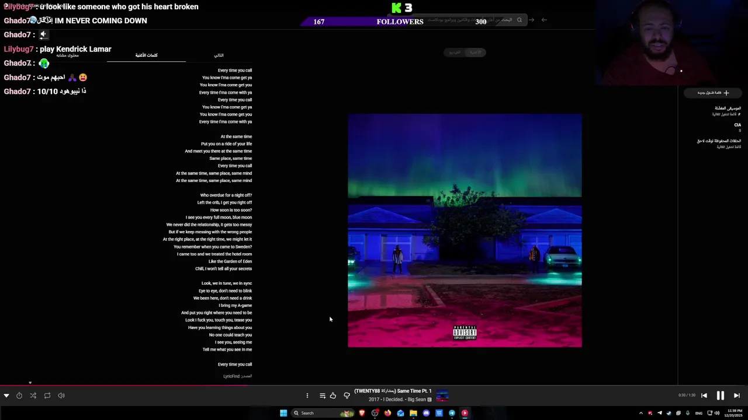
Task: Open the sleep timer clock icon
Action: click(x=19, y=395)
